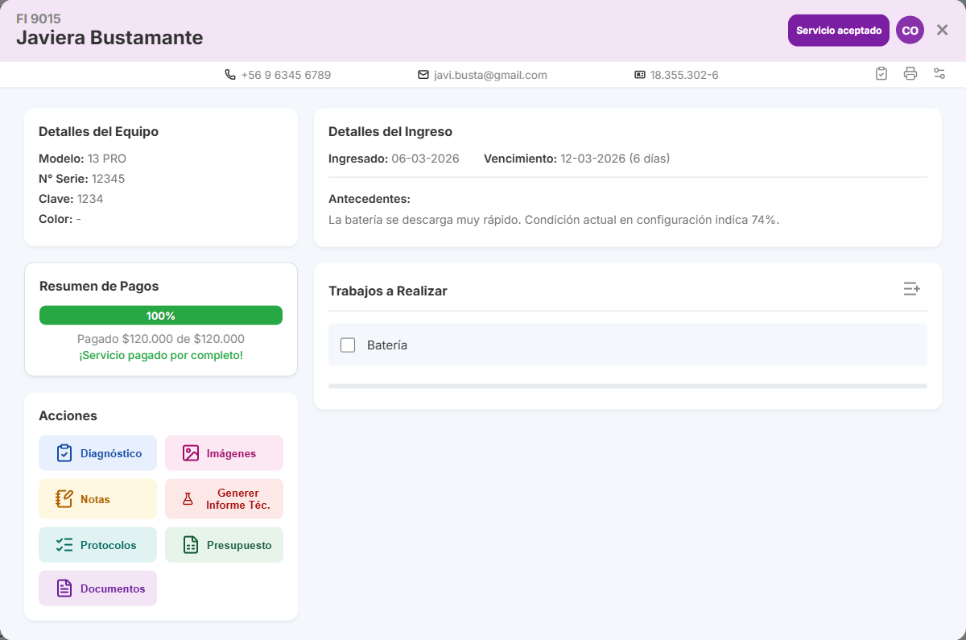Viewport: 966px width, 640px height.
Task: Click the printer icon
Action: pyautogui.click(x=910, y=74)
